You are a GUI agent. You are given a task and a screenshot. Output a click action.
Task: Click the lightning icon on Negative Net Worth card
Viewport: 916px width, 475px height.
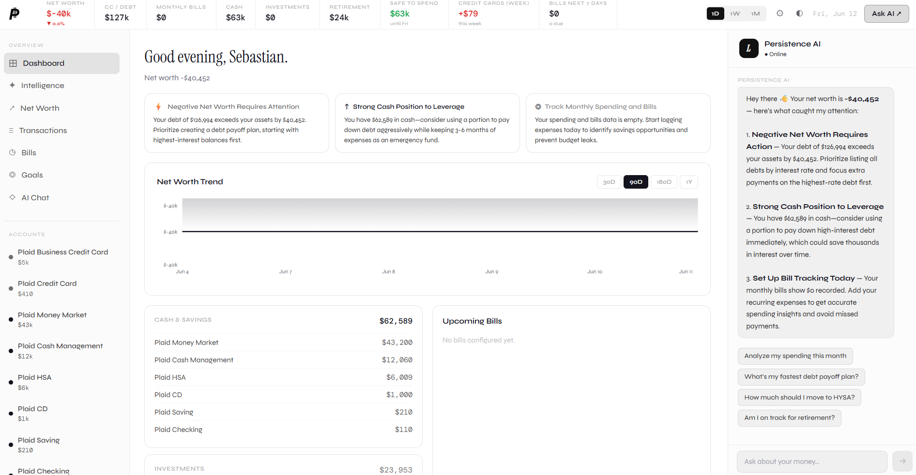(158, 106)
